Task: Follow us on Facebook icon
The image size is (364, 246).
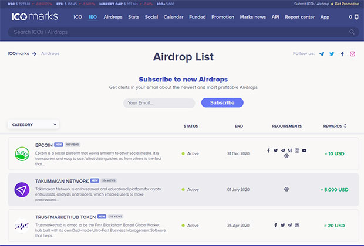Action: point(342,54)
